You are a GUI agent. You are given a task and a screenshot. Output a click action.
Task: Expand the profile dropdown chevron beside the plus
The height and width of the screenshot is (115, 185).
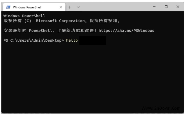tap(78, 7)
